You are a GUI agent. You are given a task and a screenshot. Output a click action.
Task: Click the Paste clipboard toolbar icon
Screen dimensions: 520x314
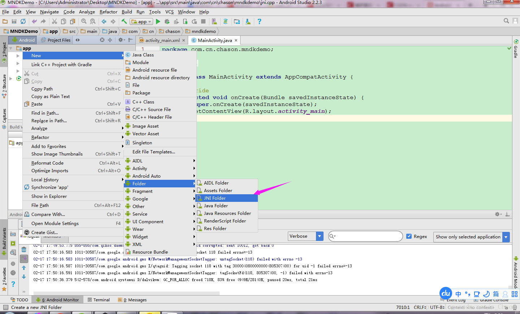point(73,21)
